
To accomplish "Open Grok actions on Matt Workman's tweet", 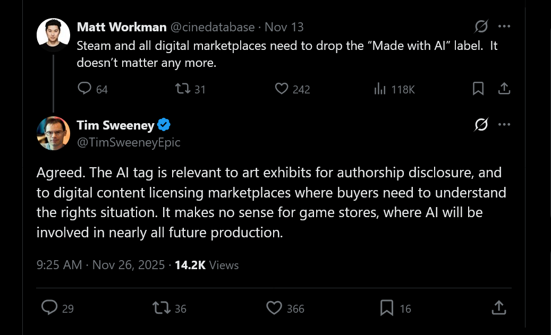I will pos(480,26).
